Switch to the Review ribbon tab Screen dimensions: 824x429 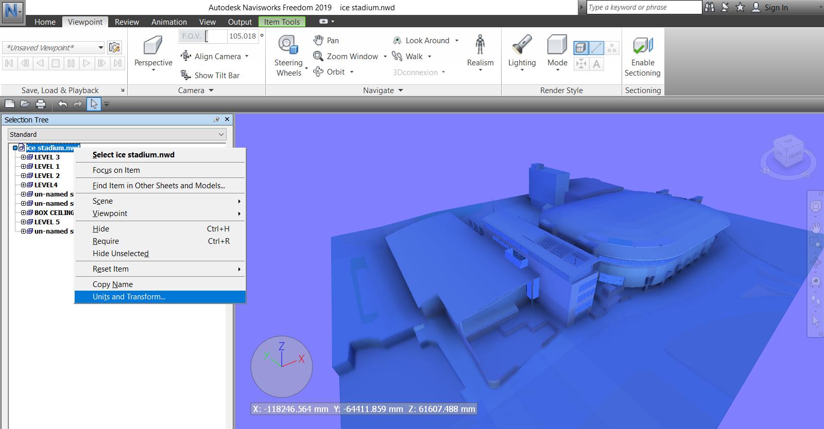click(127, 22)
